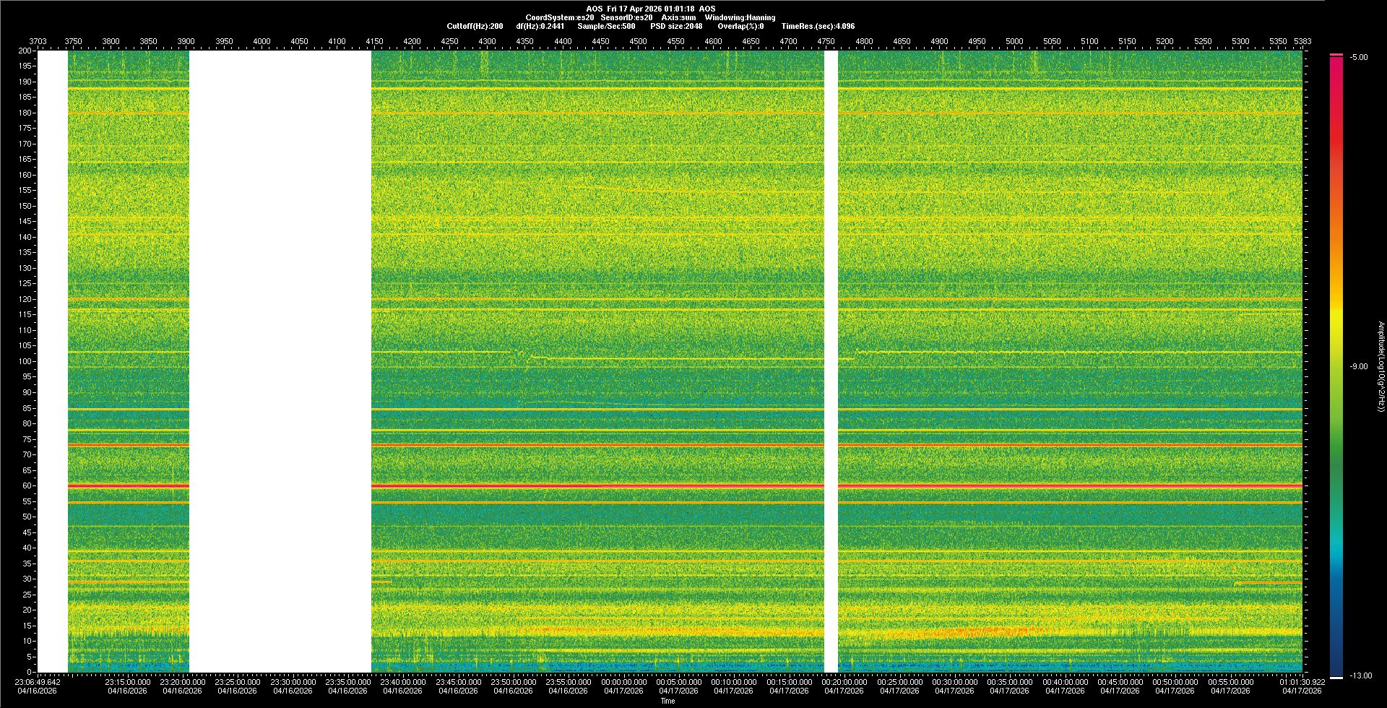The image size is (1387, 708).
Task: Click the Cutoff(Hz):200 header text
Action: (475, 26)
